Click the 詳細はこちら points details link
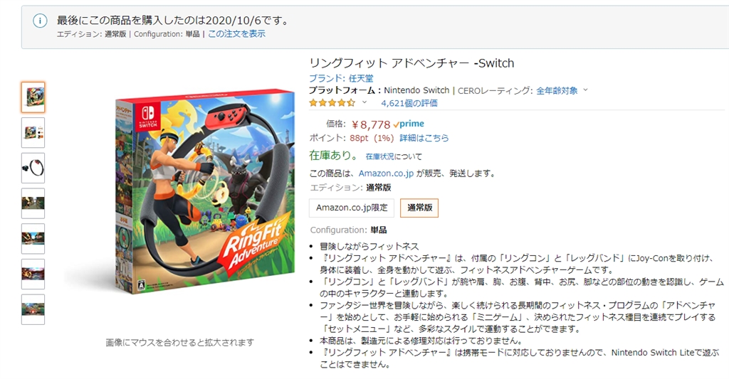This screenshot has height=379, width=729. [424, 138]
